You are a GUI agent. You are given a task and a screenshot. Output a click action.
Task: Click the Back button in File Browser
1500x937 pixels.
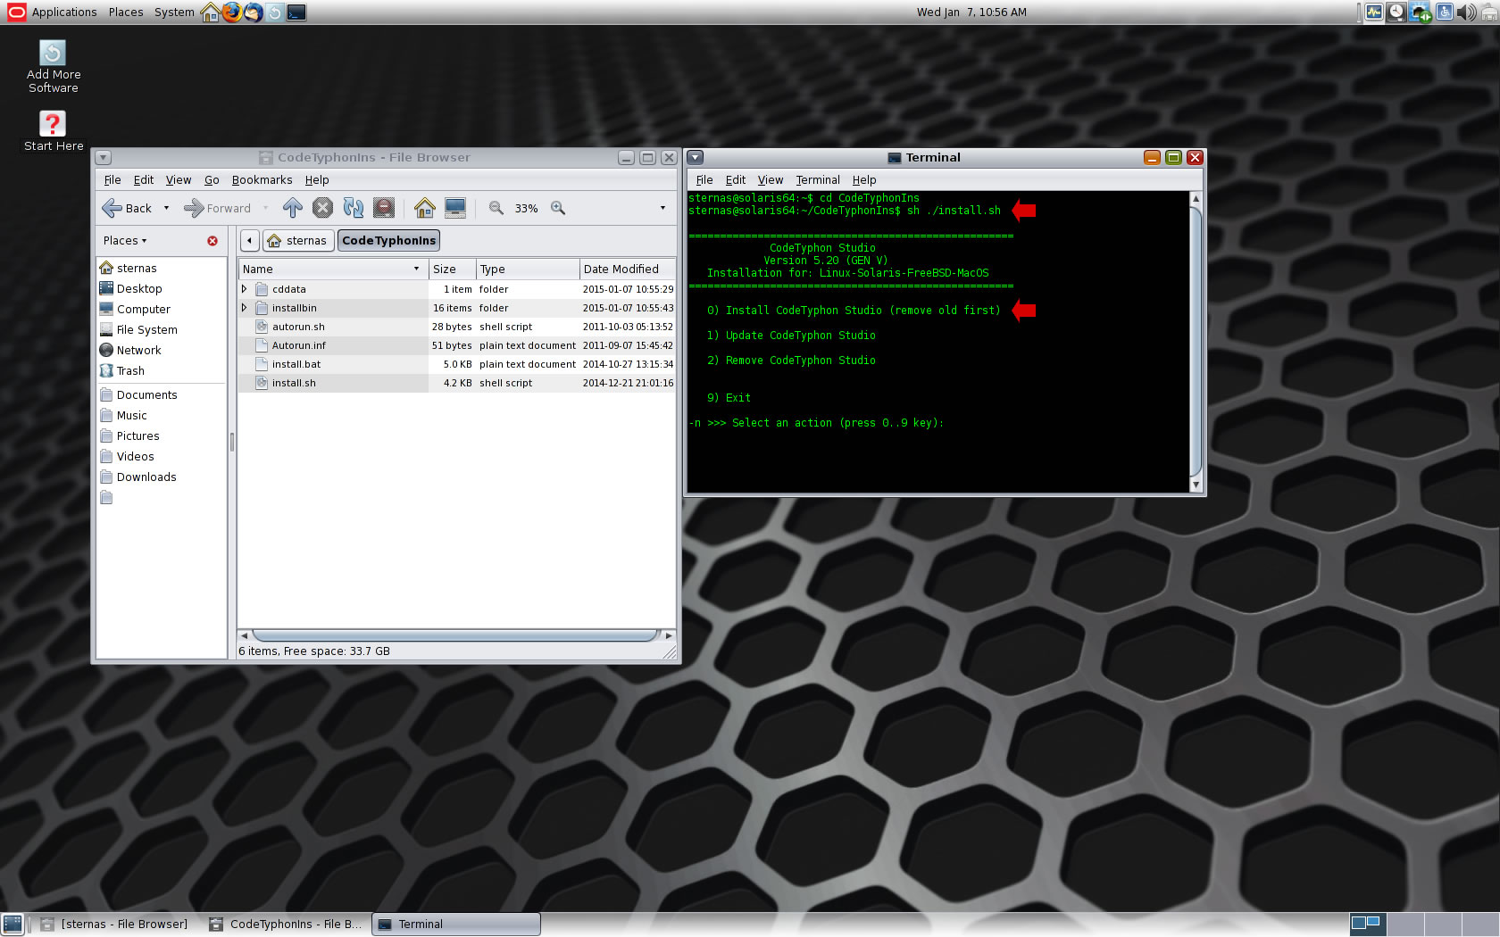click(127, 208)
